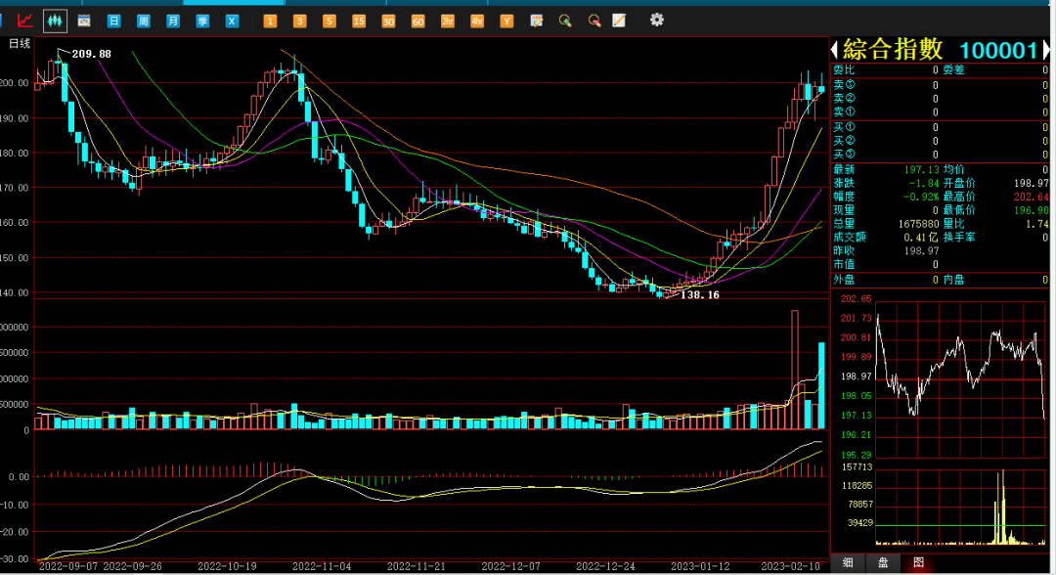Select the quarterly (季) period button
Image resolution: width=1056 pixels, height=575 pixels.
(202, 20)
